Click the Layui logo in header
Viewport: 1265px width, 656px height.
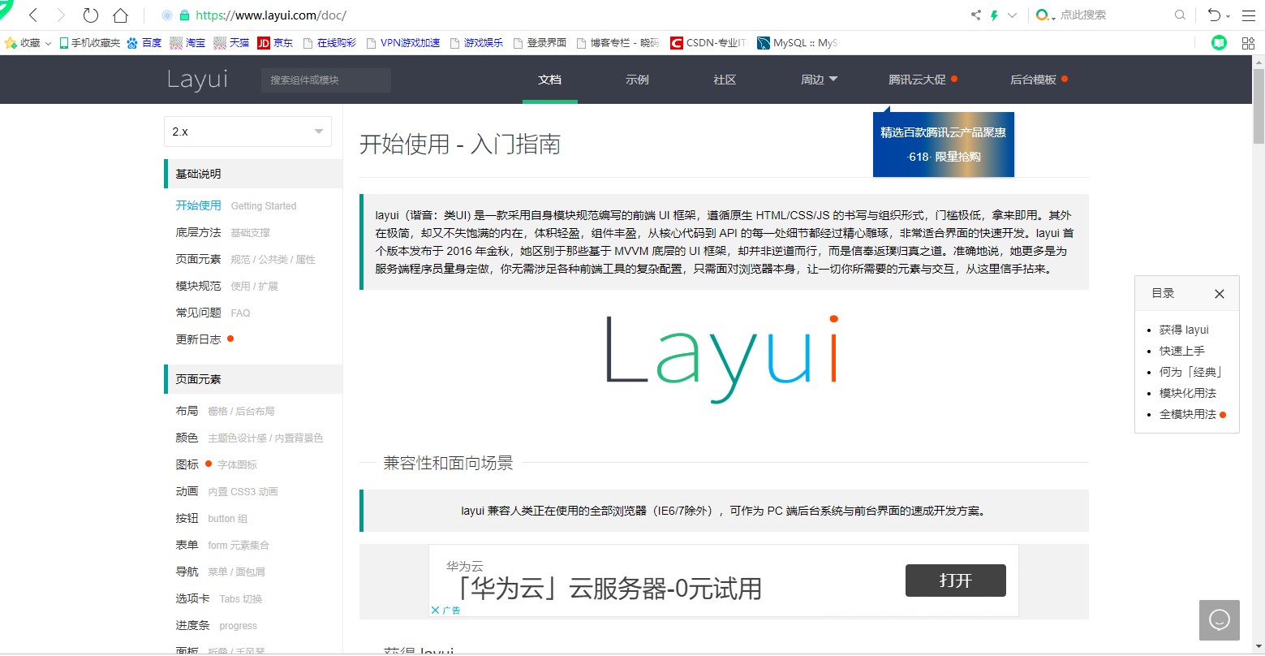coord(197,80)
